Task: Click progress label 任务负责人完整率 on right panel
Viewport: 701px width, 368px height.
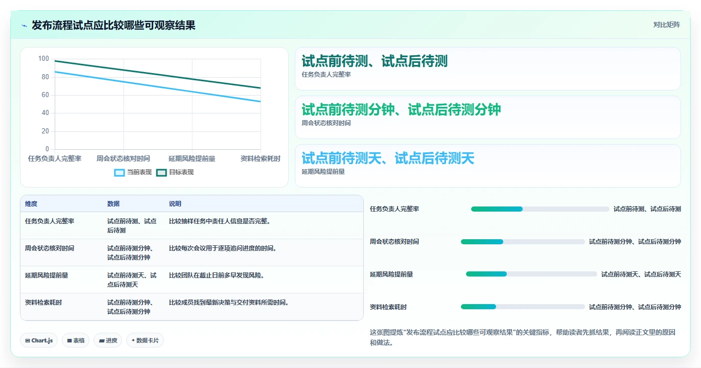Action: [394, 209]
